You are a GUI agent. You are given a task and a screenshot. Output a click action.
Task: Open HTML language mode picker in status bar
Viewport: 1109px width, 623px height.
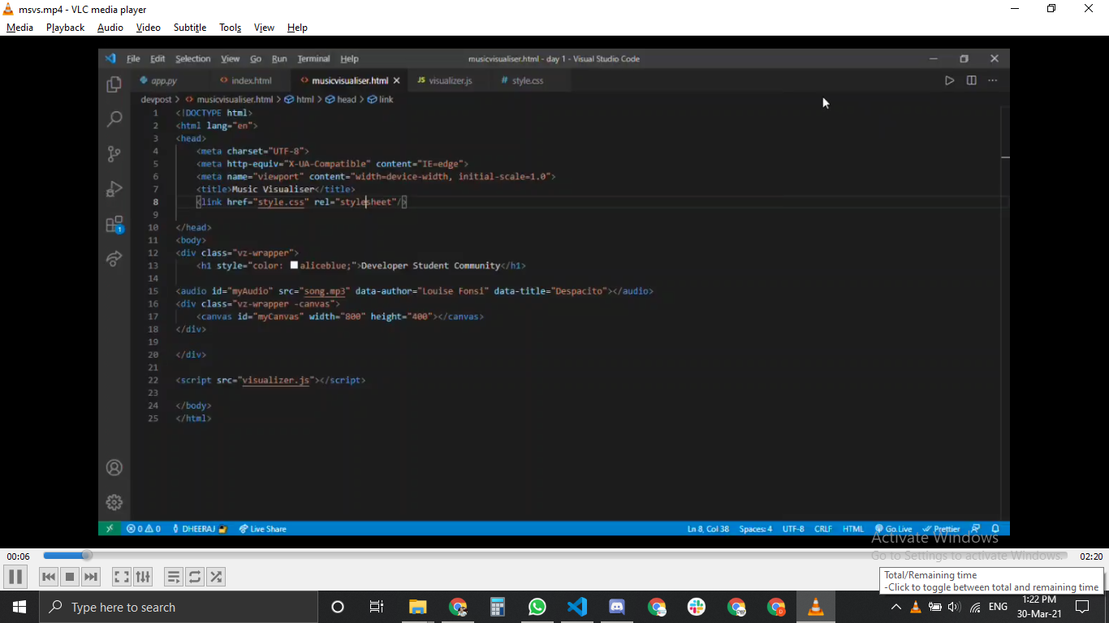tap(853, 529)
